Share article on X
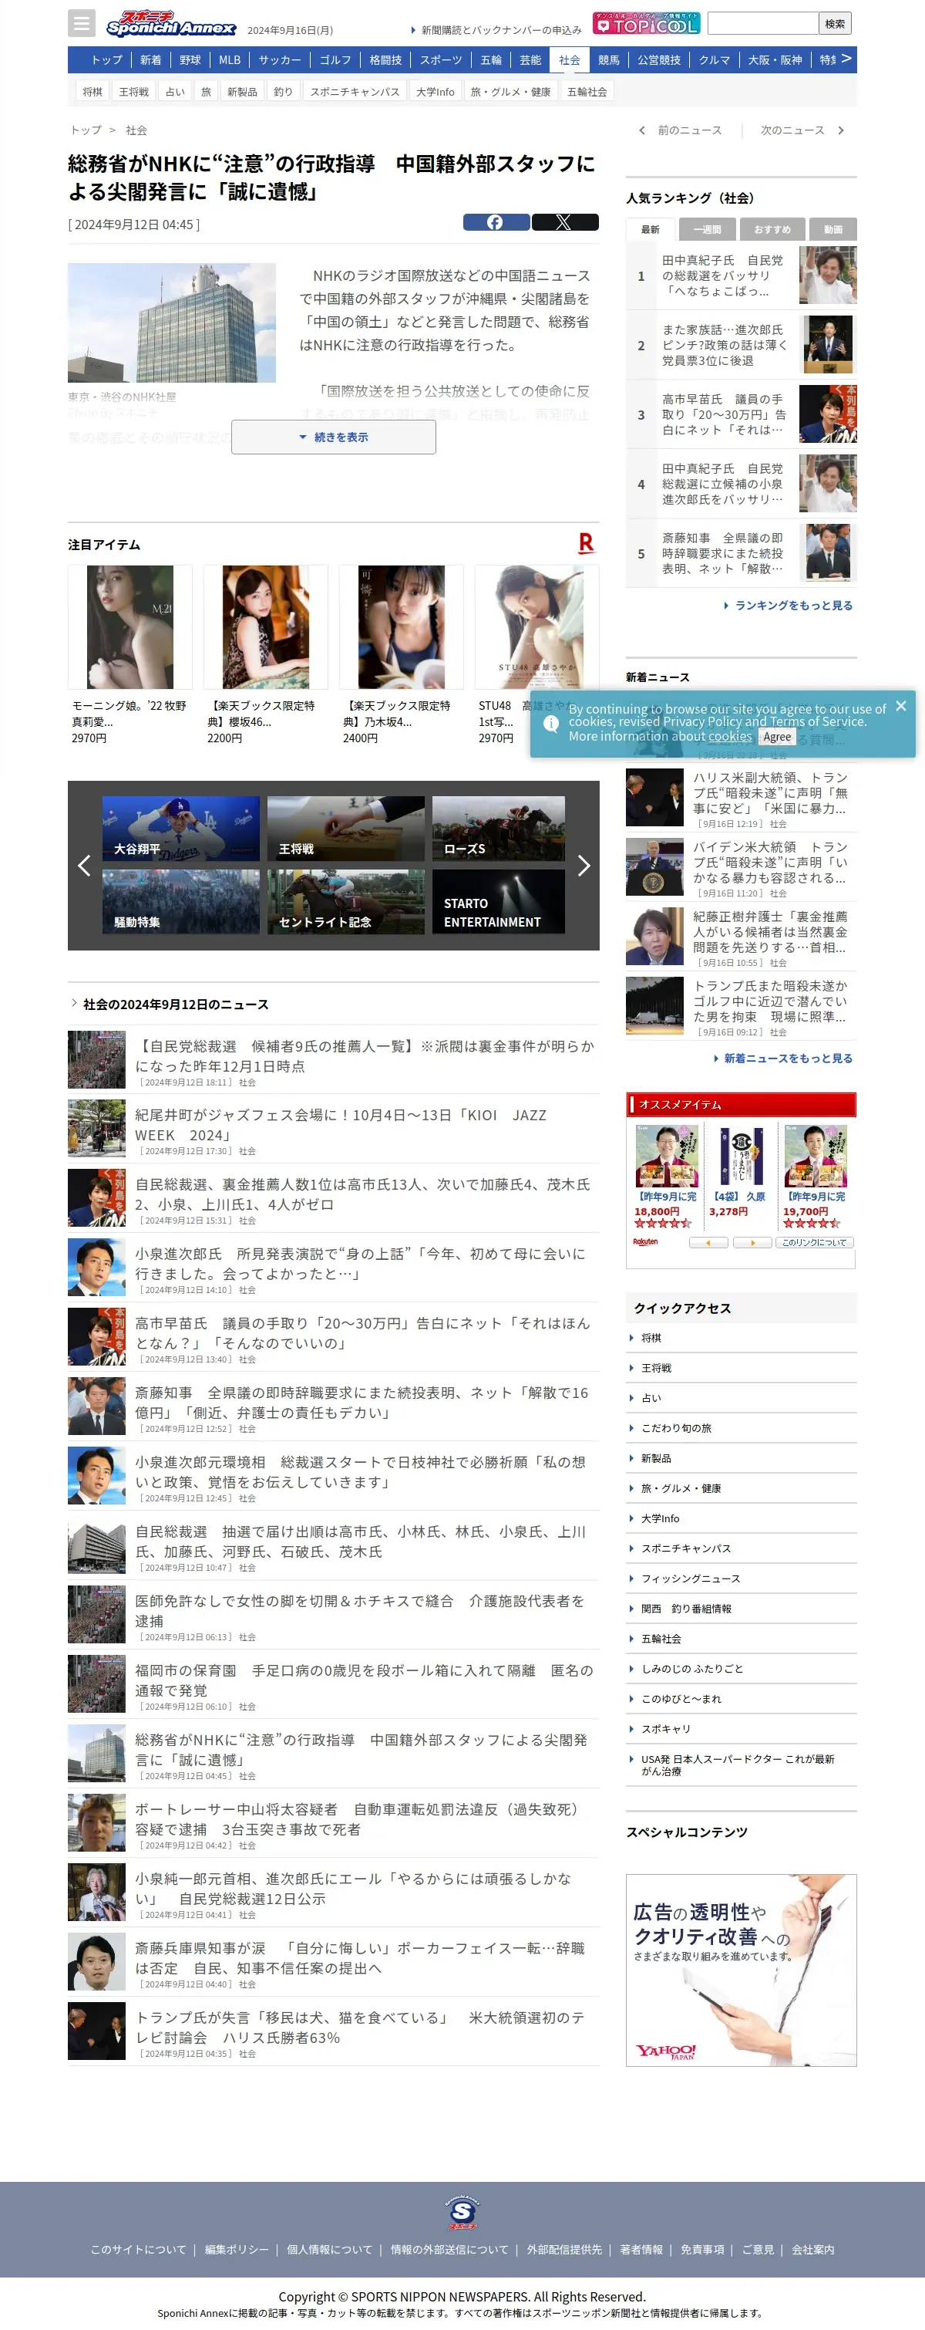Screen dimensions: 925x2330 564,222
